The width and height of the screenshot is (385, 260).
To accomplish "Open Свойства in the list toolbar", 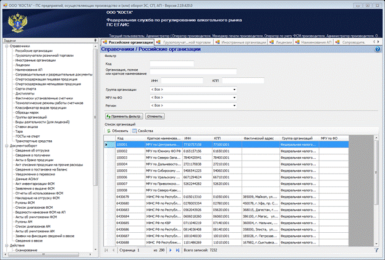I will pos(143,131).
